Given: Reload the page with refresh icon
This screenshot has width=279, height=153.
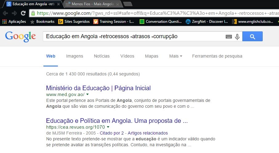Looking at the screenshot, I should [23, 13].
